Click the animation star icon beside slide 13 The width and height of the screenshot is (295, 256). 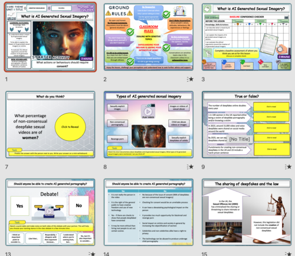(x=92, y=254)
